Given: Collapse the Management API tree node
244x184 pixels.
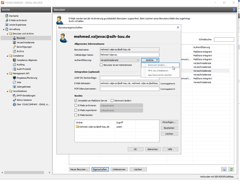Looking at the screenshot, I should tap(7, 74).
